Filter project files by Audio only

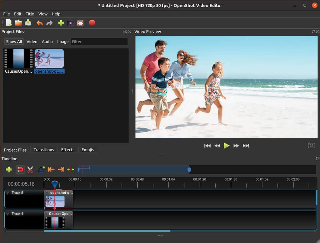[x=47, y=41]
